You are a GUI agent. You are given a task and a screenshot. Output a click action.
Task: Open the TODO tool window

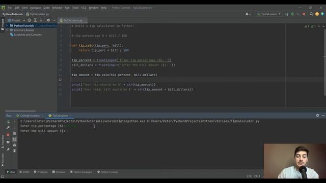pyautogui.click(x=24, y=172)
